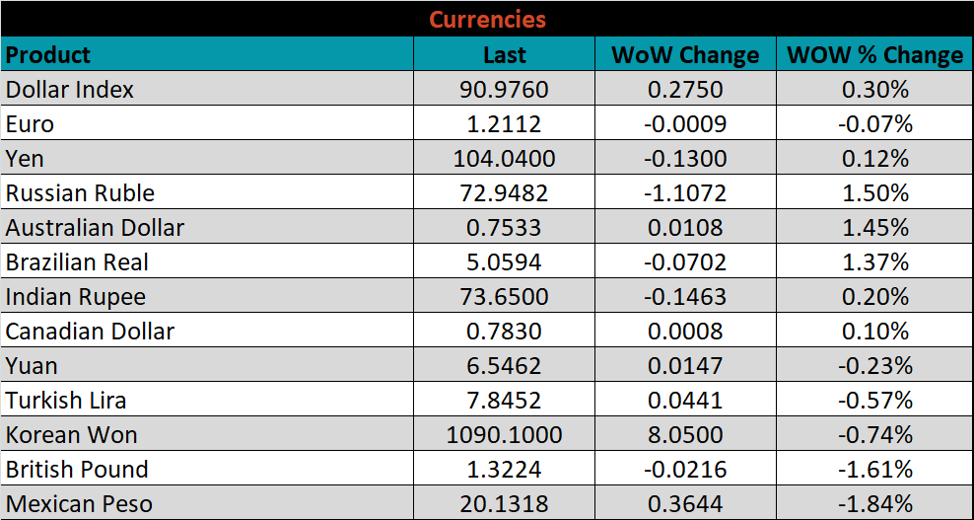The image size is (974, 520).
Task: Click the Canadian Dollar product cell
Action: [x=90, y=332]
